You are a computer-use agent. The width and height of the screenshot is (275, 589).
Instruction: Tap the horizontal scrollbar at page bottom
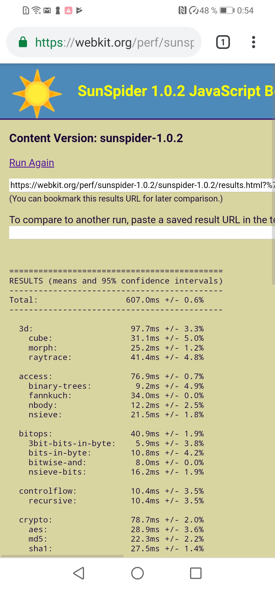(x=62, y=556)
